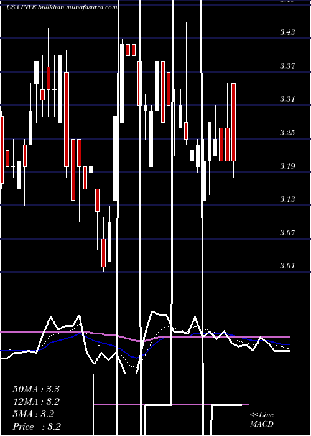Click the last tall red candlestick

(233, 122)
